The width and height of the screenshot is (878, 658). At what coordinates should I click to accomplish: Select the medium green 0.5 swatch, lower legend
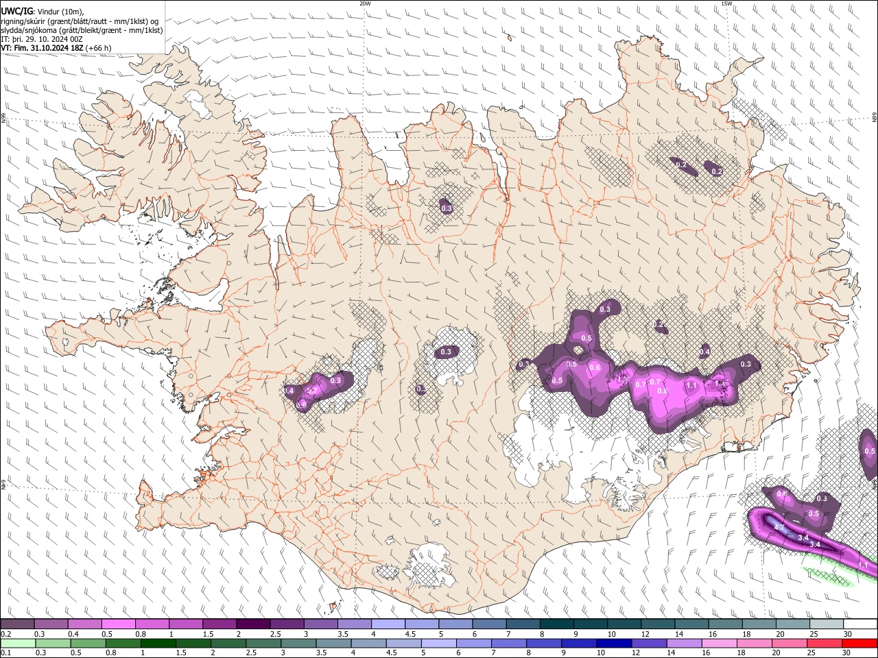[x=88, y=643]
